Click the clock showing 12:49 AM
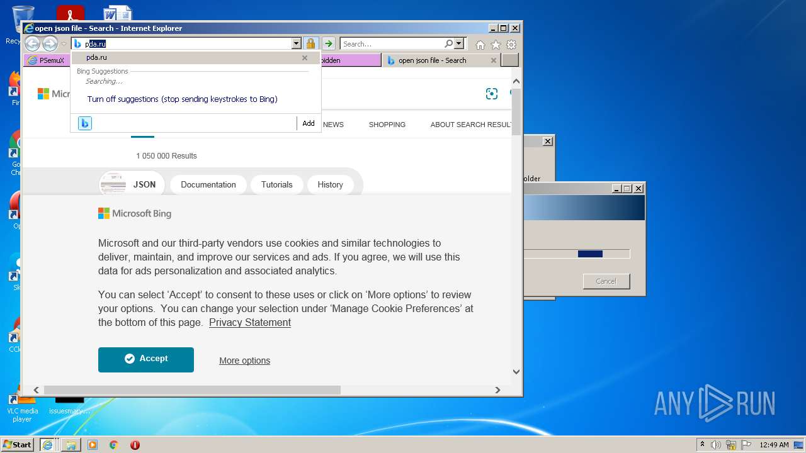This screenshot has height=453, width=806. (774, 445)
